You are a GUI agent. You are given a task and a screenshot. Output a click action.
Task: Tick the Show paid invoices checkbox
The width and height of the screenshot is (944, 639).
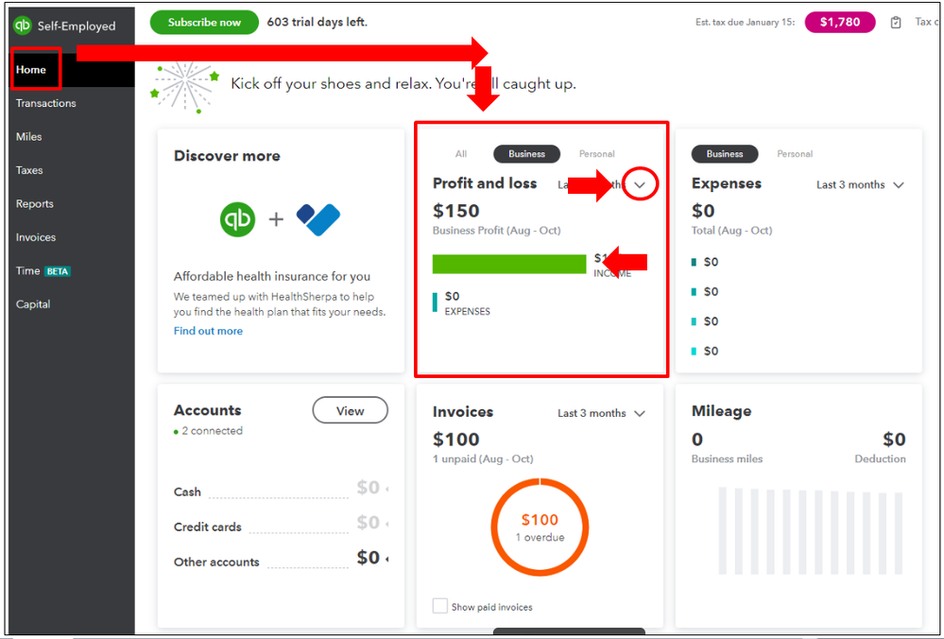click(439, 606)
